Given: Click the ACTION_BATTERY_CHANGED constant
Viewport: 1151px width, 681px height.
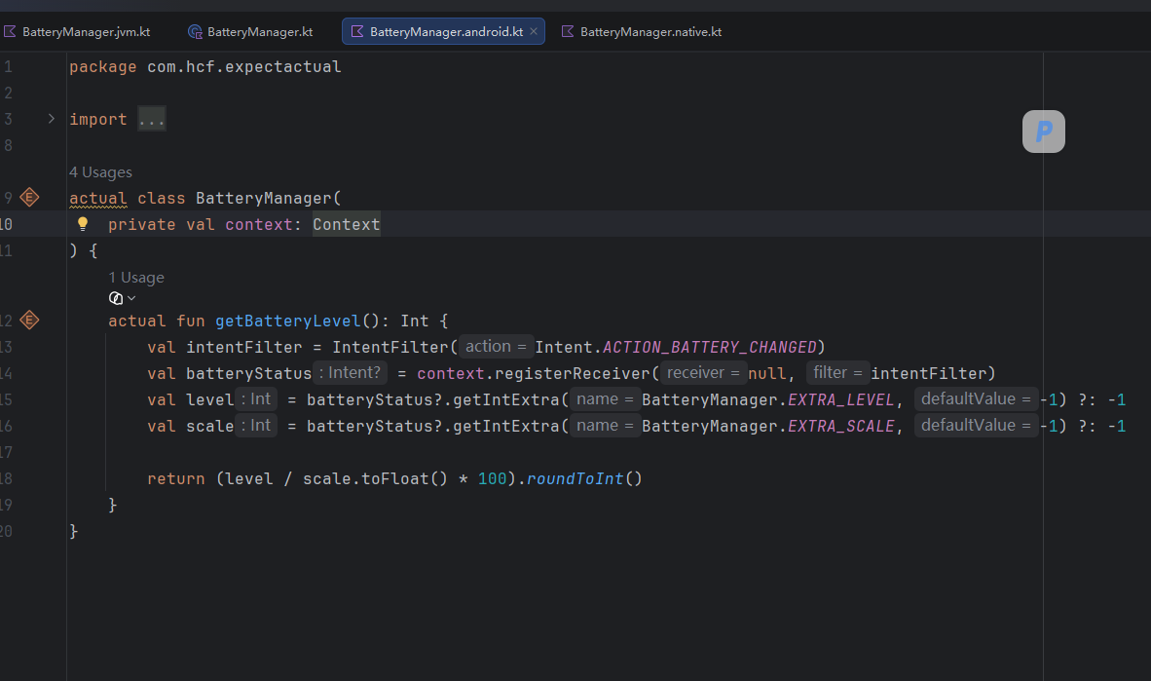Looking at the screenshot, I should (x=710, y=347).
